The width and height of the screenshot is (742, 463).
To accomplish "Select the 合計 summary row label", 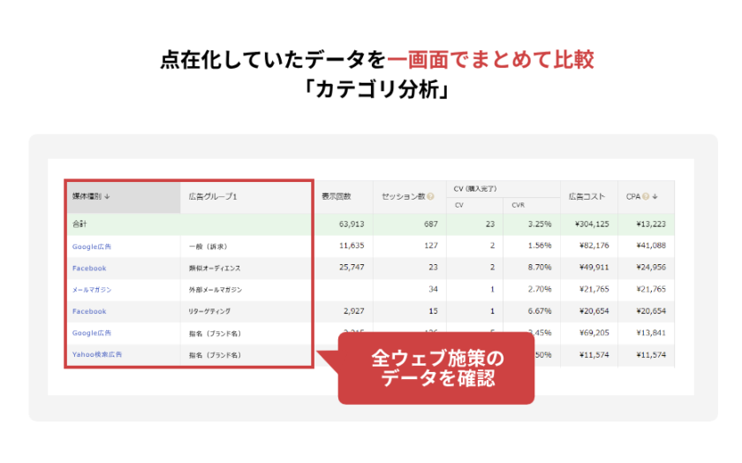I will coord(79,224).
